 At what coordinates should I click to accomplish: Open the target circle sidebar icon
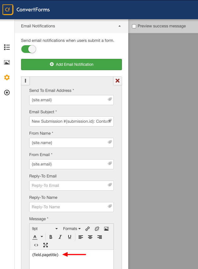click(7, 92)
